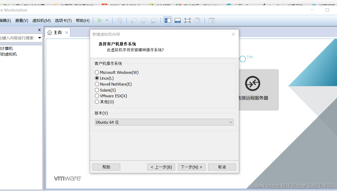Click the library search input field
337x191 pixels.
pyautogui.click(x=18, y=38)
